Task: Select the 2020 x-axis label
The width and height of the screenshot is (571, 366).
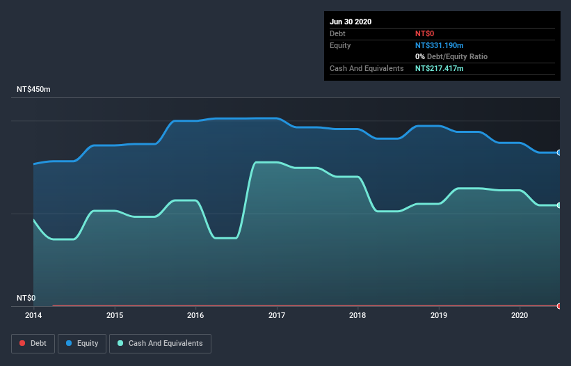Action: coord(520,315)
